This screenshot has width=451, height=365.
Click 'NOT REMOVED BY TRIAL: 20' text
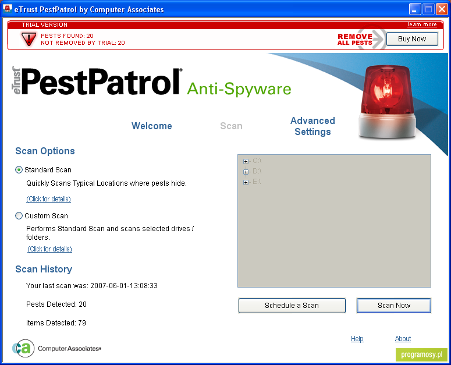(83, 43)
